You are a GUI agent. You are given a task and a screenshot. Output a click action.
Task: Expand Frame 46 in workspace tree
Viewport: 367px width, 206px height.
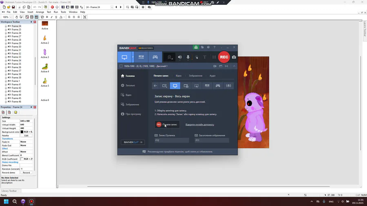point(6,102)
